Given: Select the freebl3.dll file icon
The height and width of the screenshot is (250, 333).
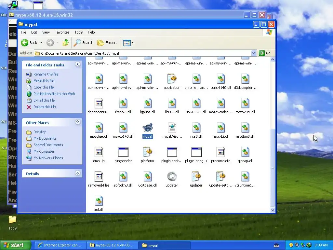Looking at the screenshot, I should pyautogui.click(x=123, y=103).
